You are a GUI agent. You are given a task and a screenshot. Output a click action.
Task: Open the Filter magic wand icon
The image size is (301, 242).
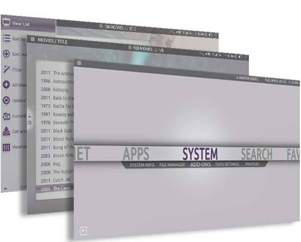pos(6,69)
